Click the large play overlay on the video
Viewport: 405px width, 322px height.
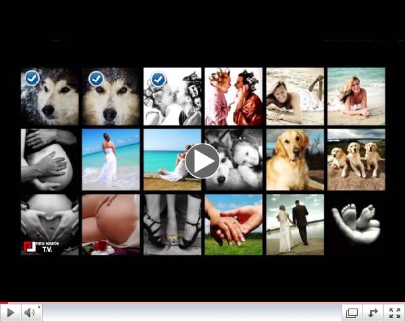(202, 161)
